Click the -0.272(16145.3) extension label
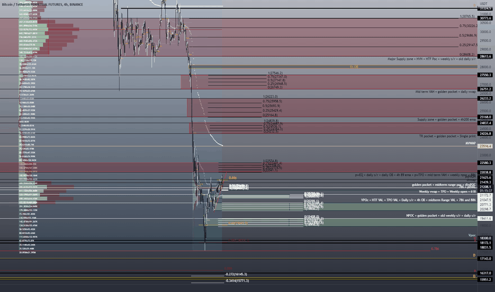495x292 pixels. click(x=236, y=274)
